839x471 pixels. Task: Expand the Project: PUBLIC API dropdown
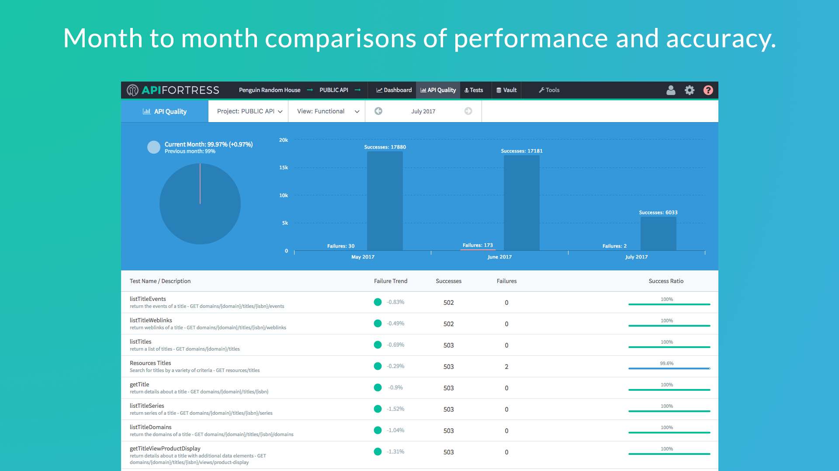[x=249, y=111]
